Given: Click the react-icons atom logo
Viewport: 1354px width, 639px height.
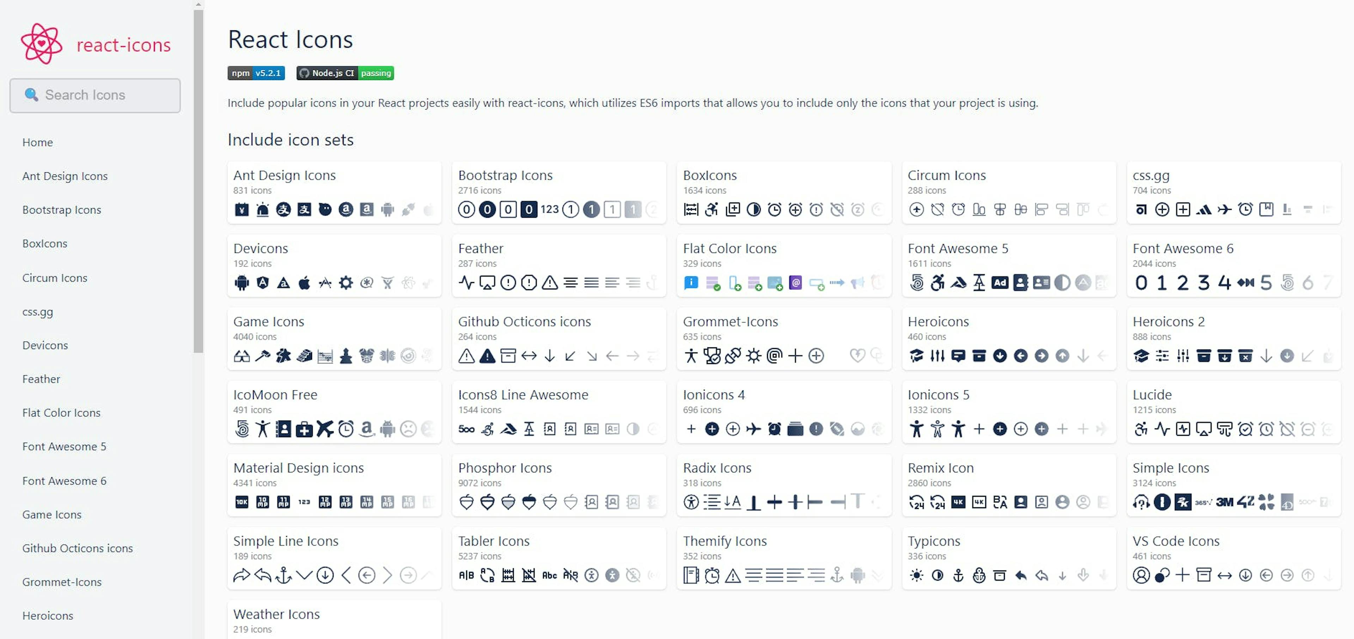Looking at the screenshot, I should [42, 44].
